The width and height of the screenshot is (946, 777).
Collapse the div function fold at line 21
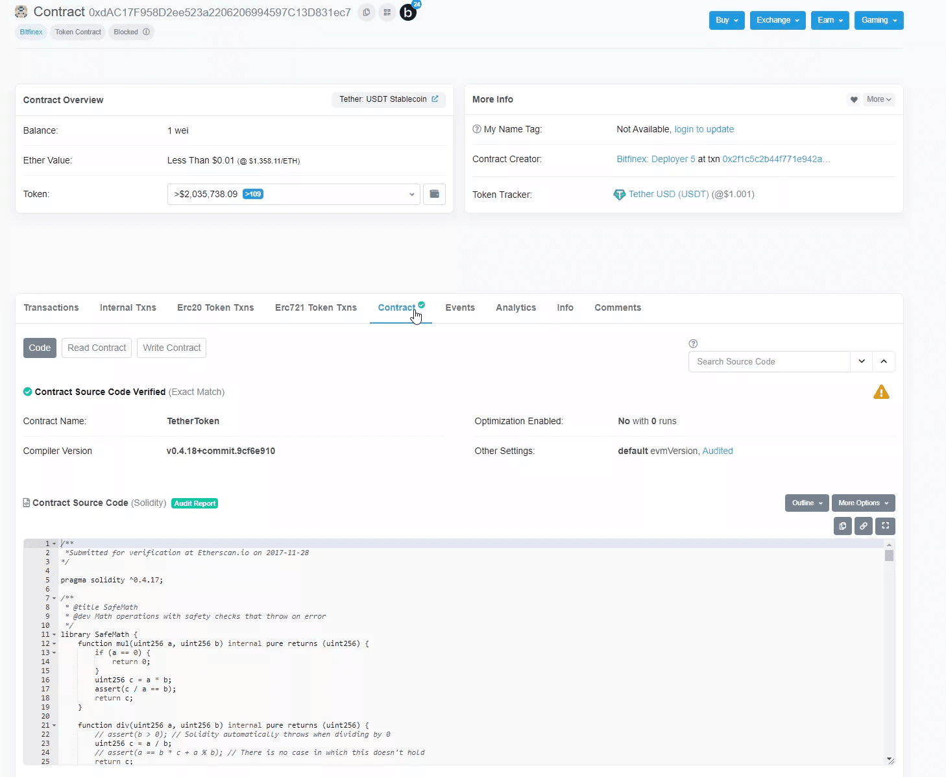[x=55, y=725]
